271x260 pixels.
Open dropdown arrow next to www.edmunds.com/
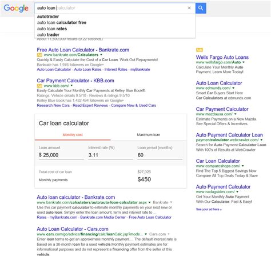click(233, 88)
